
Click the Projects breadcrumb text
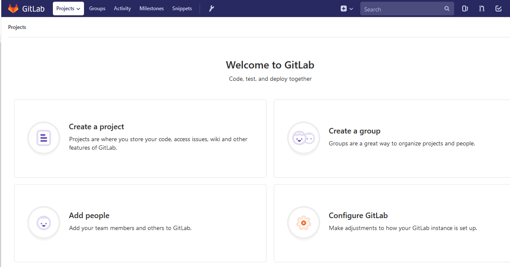pos(17,27)
